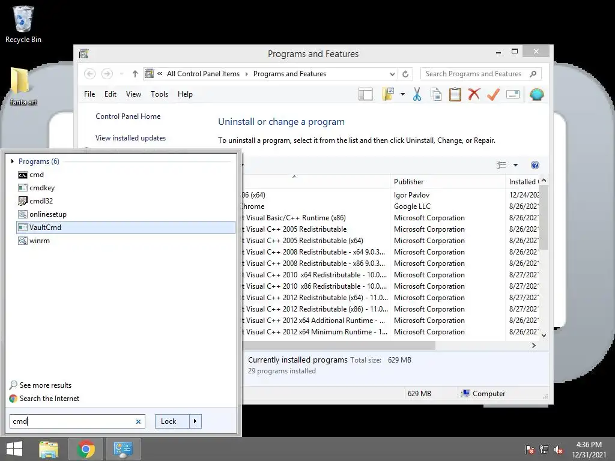Open File Explorer from taskbar
The image size is (615, 461).
[49, 449]
